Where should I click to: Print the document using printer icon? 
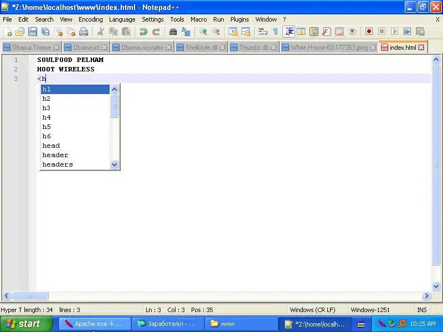[x=84, y=32]
